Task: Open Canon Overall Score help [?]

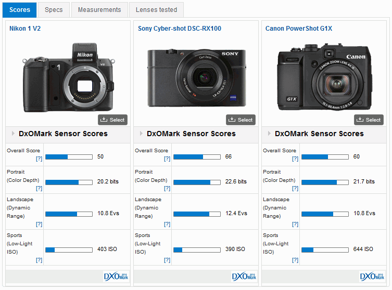Action: pos(295,159)
